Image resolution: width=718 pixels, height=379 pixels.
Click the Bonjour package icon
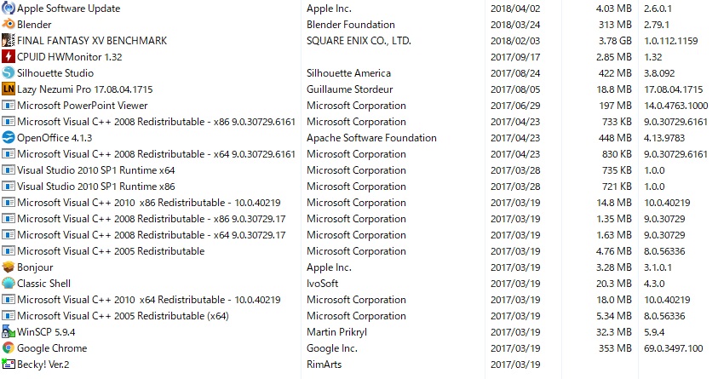9,267
